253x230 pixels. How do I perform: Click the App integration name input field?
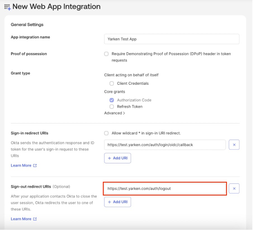[x=172, y=39]
